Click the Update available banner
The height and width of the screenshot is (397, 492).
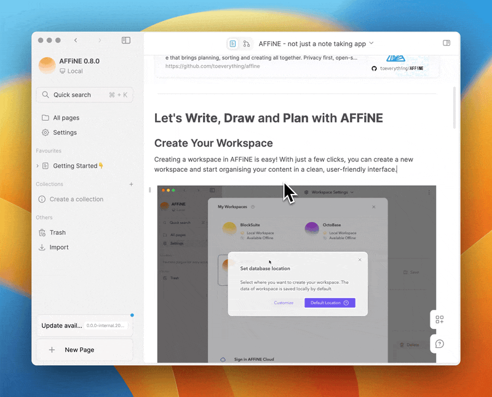pos(84,326)
